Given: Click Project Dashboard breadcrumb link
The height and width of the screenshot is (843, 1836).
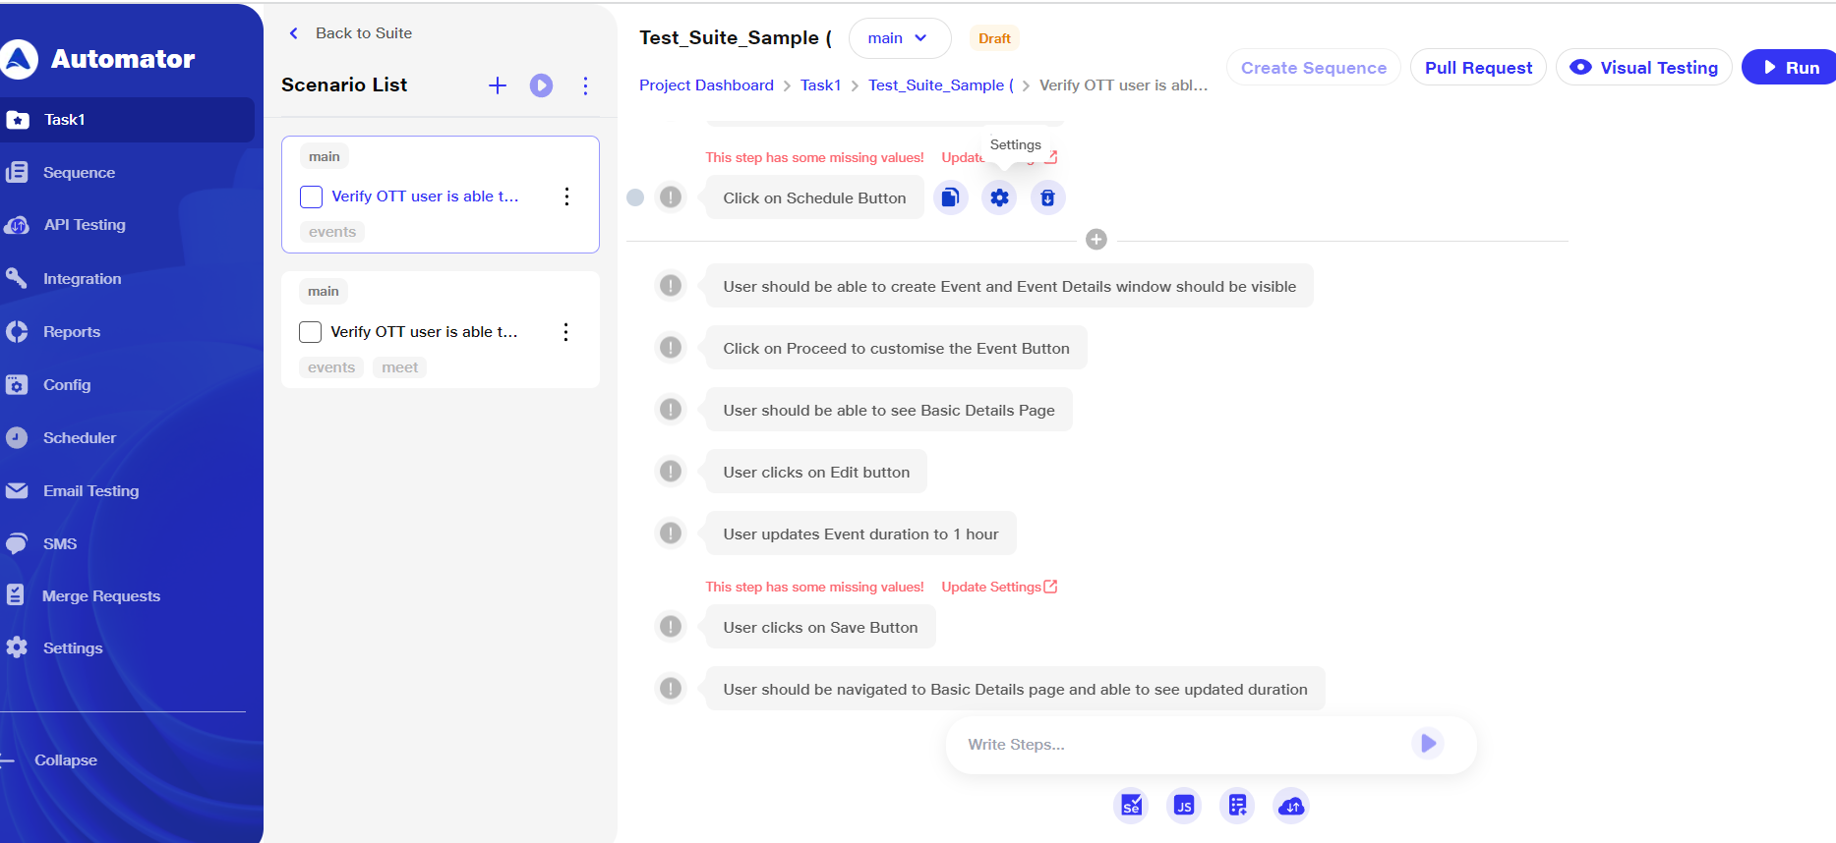Looking at the screenshot, I should coord(706,85).
